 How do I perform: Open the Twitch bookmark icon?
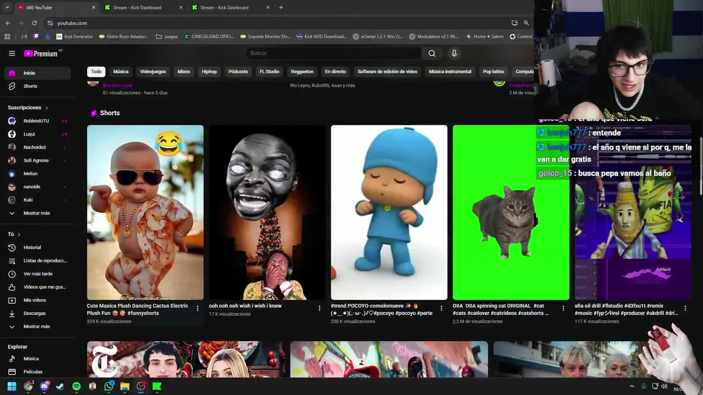[36, 37]
